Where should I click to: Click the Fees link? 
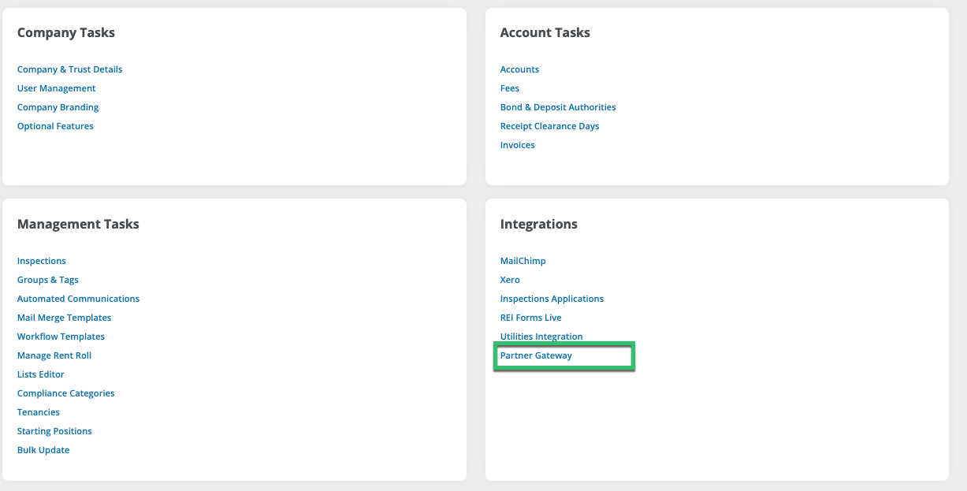tap(510, 88)
